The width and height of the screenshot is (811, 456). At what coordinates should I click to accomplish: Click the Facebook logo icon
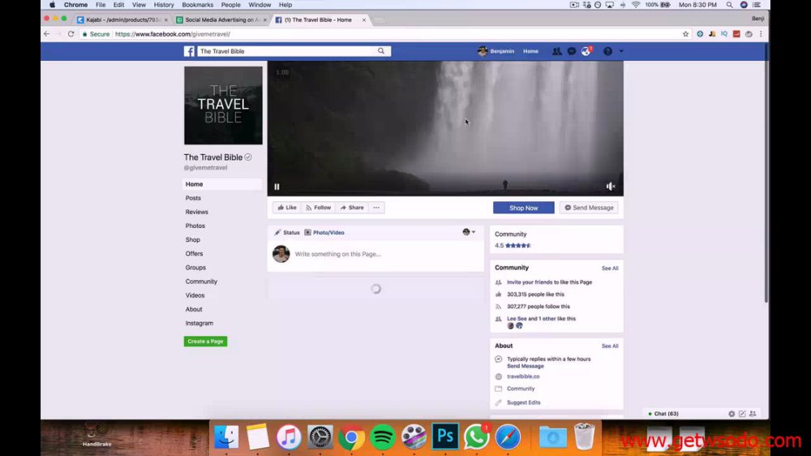189,51
